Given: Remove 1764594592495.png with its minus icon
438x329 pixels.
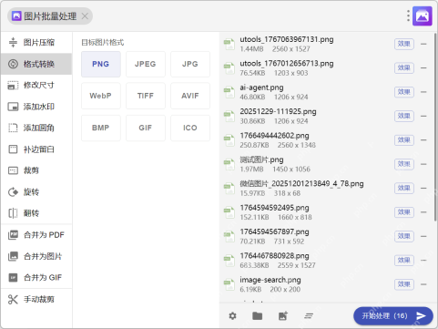Looking at the screenshot, I should point(423,212).
